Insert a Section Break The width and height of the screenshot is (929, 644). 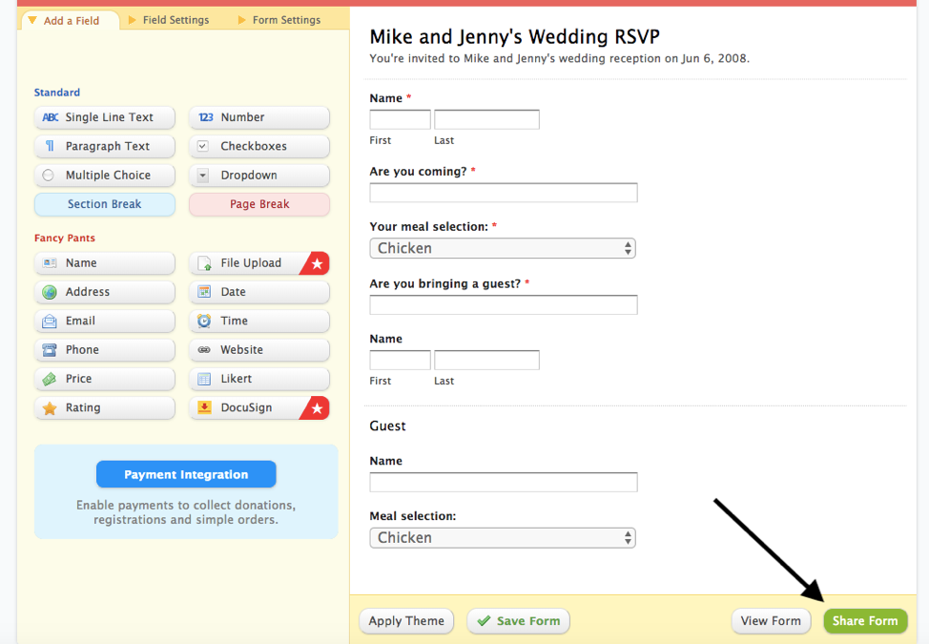[x=104, y=204]
